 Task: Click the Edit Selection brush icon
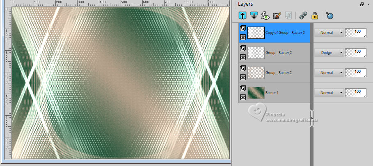(x=277, y=16)
